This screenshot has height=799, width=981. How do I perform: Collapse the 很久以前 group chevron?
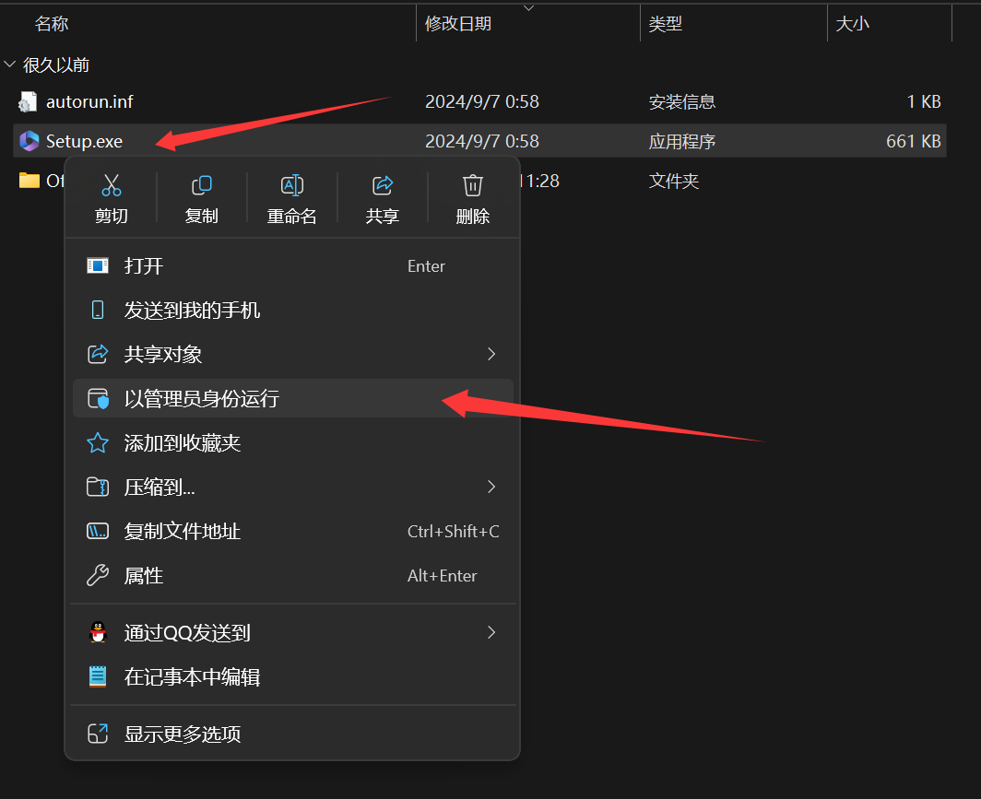click(x=10, y=65)
